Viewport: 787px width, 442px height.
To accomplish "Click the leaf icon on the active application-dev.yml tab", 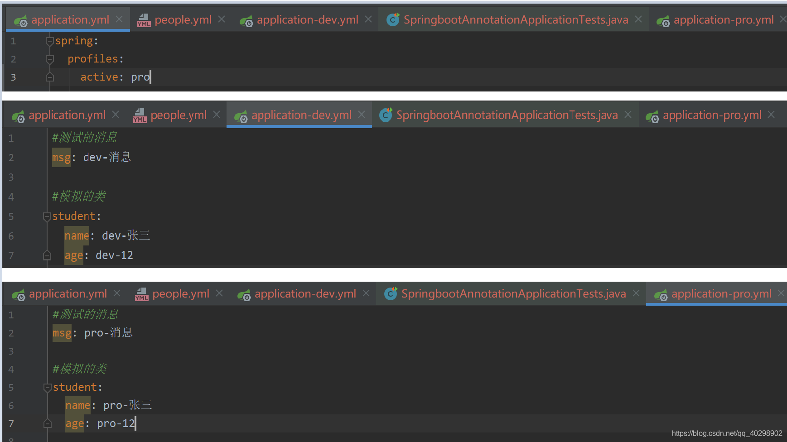I will (x=241, y=116).
